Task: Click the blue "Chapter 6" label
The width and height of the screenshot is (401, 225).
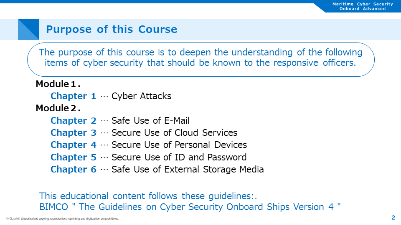Action: click(73, 170)
